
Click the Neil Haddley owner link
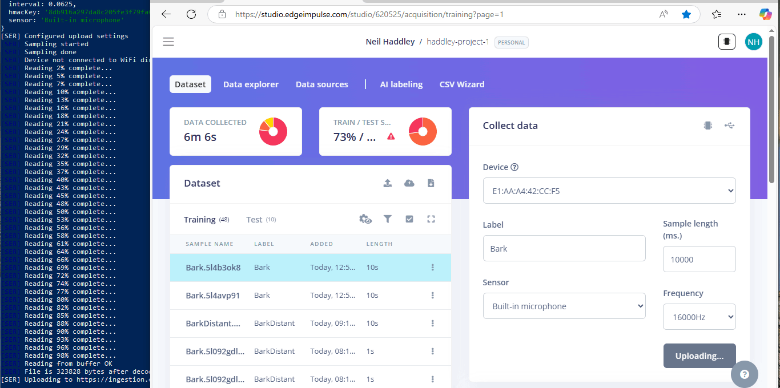(390, 42)
